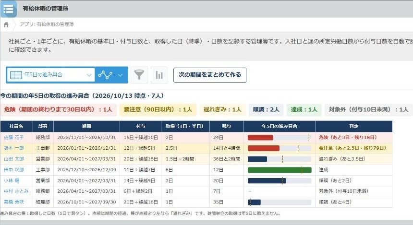The width and height of the screenshot is (413, 225).
Task: Open employee record 山田 太郎
Action: (x=14, y=159)
